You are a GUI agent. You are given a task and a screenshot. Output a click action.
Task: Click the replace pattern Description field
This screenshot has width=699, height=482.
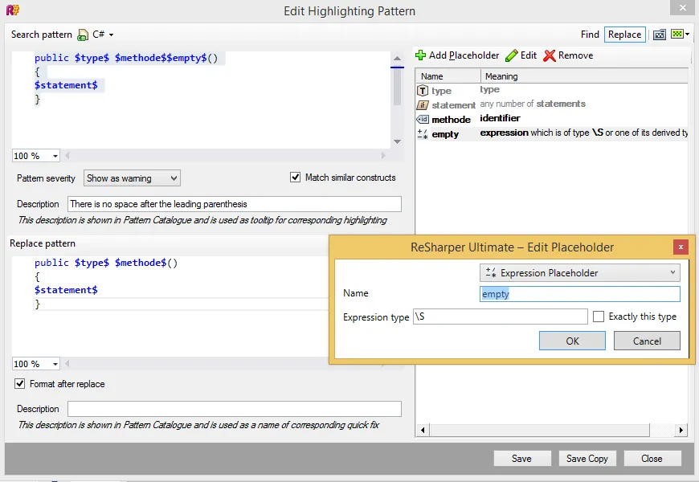pos(235,409)
